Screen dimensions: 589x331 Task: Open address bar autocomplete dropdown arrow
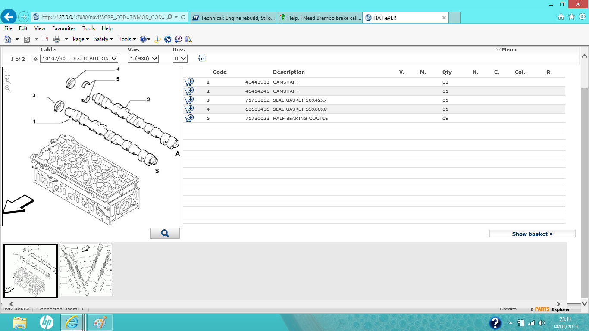coord(176,17)
